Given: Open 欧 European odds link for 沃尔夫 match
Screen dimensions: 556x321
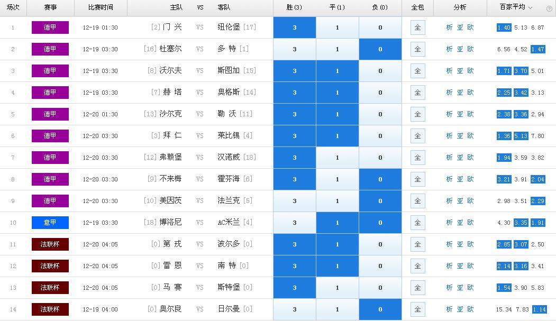Looking at the screenshot, I should pyautogui.click(x=470, y=71).
